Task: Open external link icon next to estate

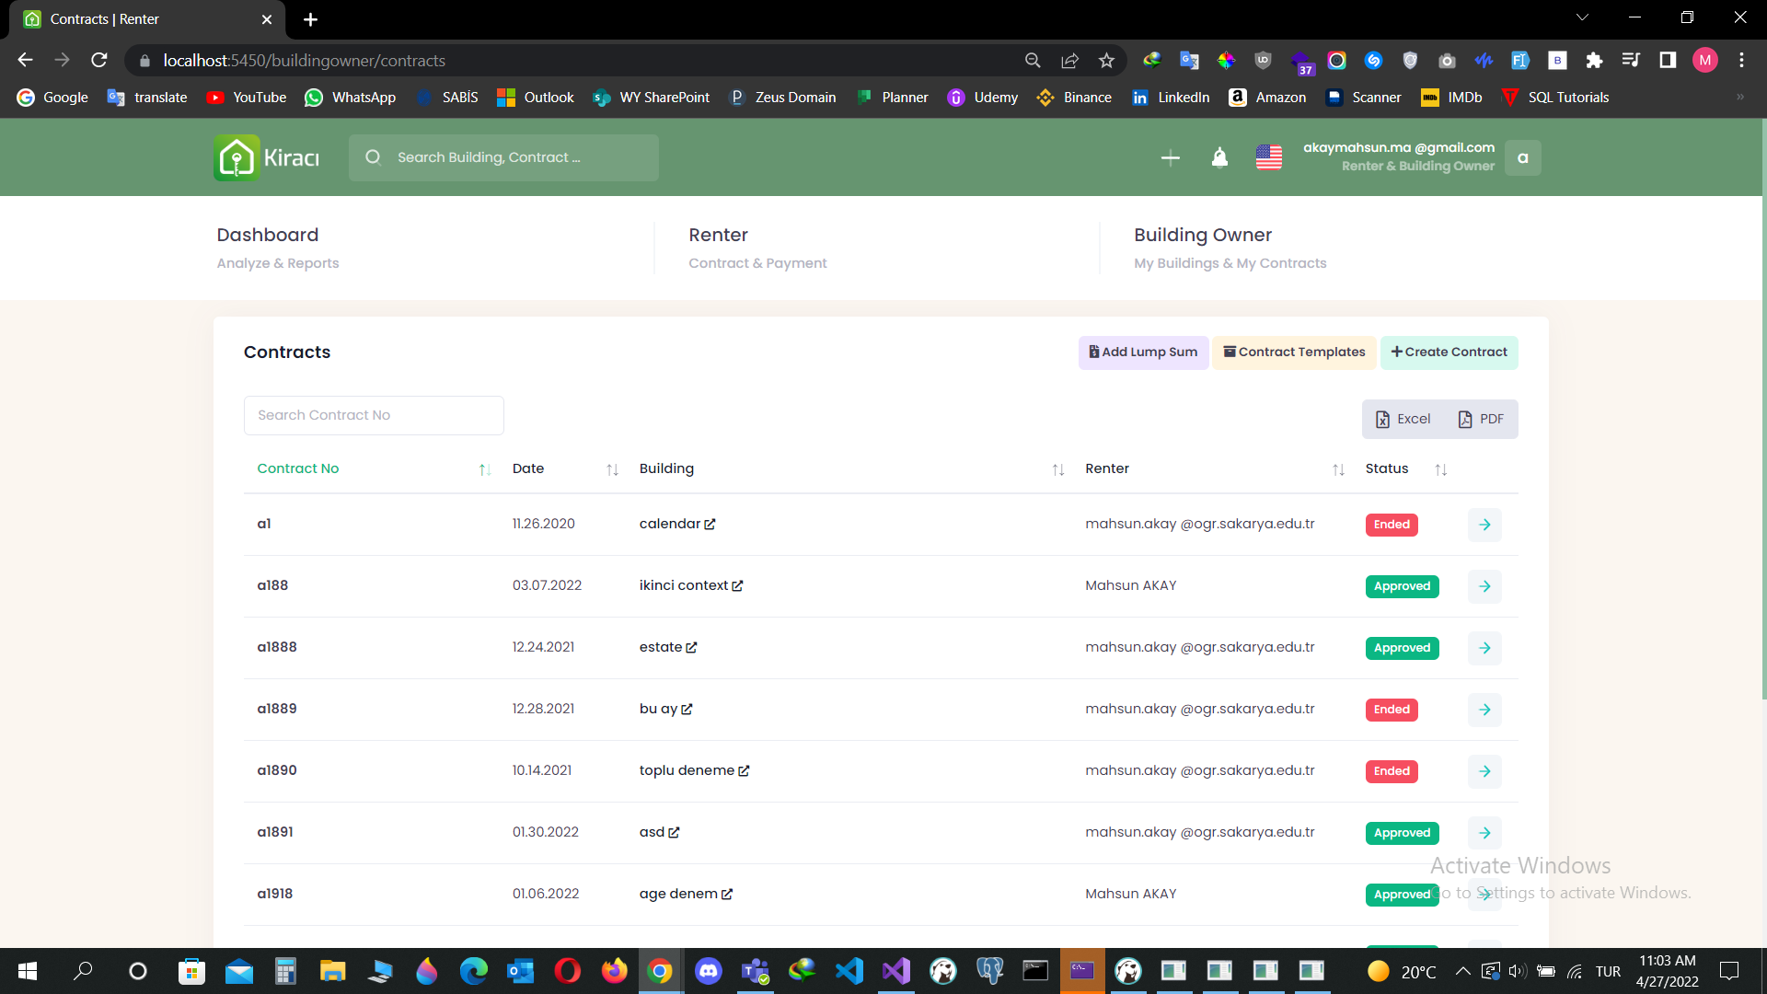Action: point(691,648)
